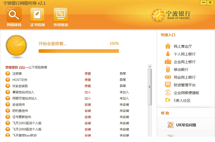Click the E家人社区 butterfly icon

(168, 100)
